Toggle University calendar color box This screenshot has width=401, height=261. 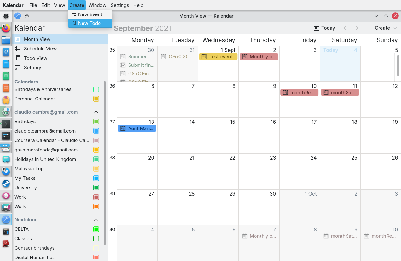coord(96,188)
